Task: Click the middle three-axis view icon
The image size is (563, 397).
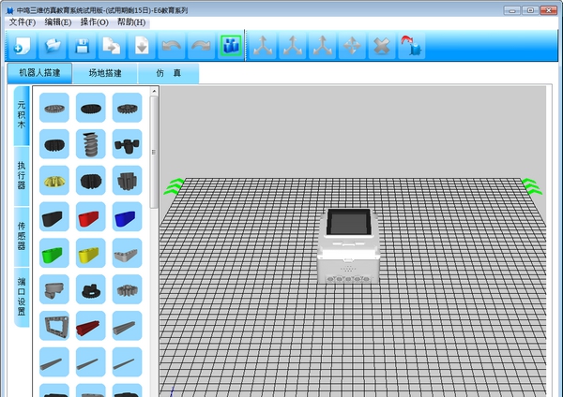Action: pos(293,46)
